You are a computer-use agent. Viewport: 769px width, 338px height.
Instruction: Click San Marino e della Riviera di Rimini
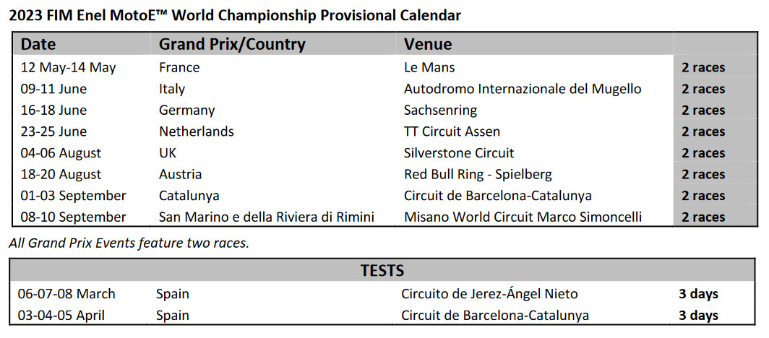tap(267, 217)
